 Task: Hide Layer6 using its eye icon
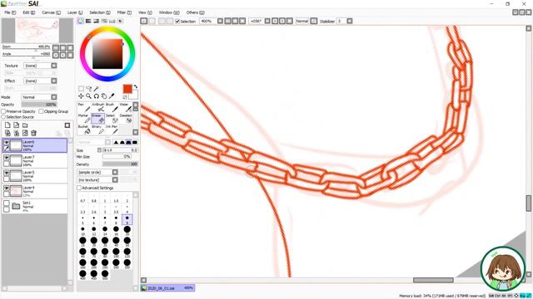pos(7,143)
